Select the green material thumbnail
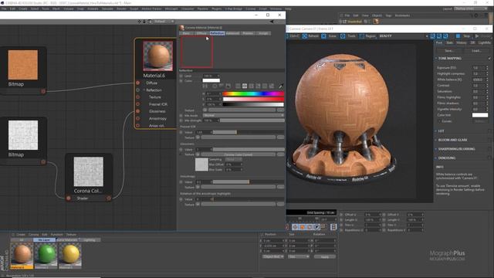 pyautogui.click(x=46, y=254)
